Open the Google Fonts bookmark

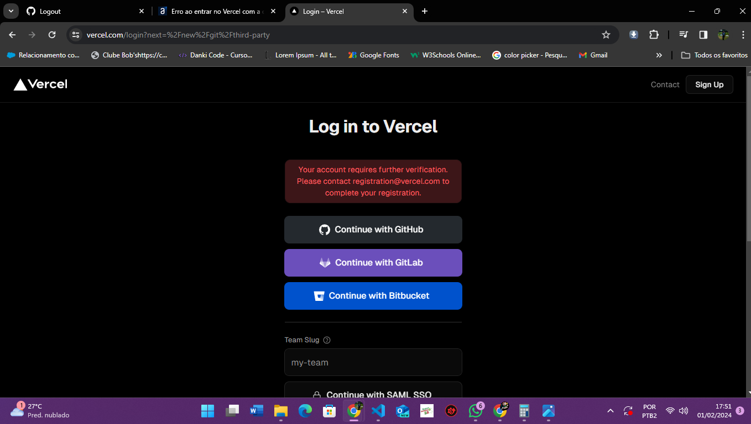374,55
